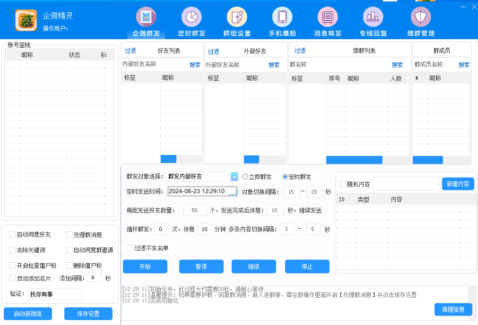Click 过滤 in the 微群列表 panel

click(x=300, y=51)
